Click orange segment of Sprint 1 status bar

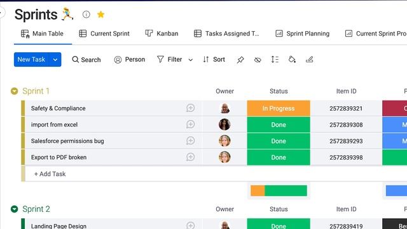pos(258,191)
